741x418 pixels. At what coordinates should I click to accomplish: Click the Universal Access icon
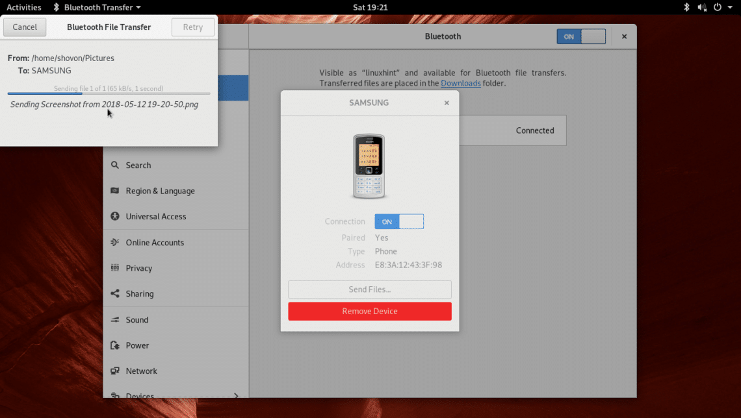tap(114, 216)
